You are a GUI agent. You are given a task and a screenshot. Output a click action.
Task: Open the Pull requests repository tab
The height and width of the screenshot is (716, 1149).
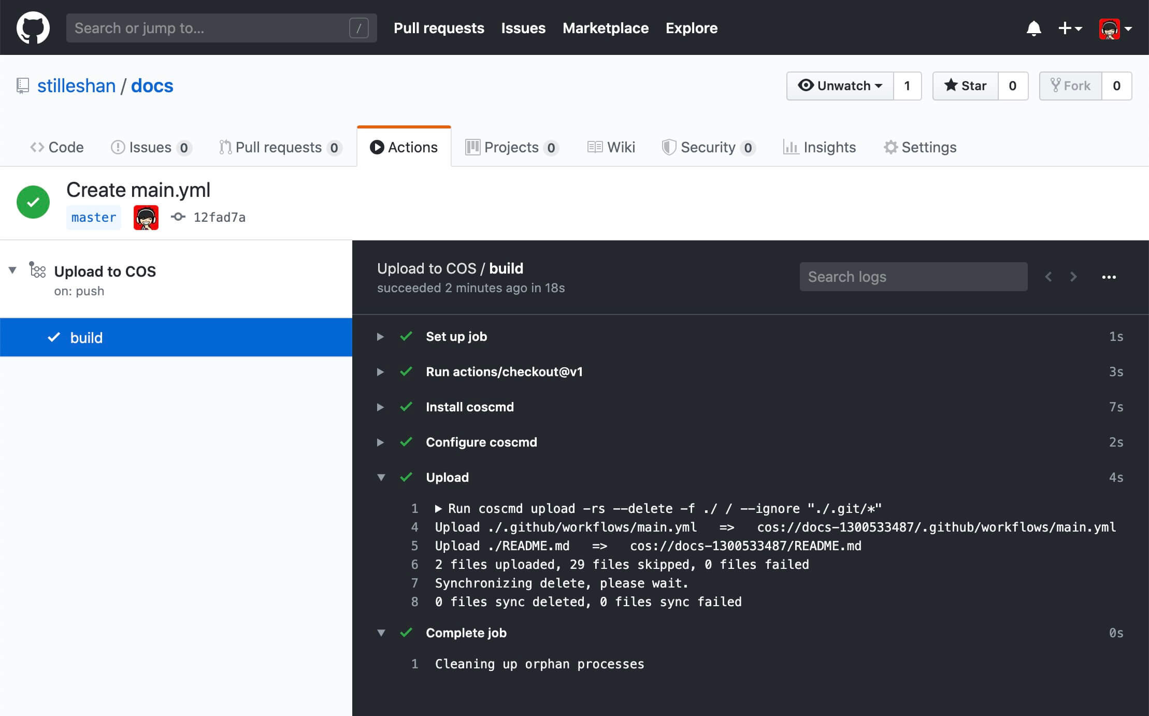(280, 147)
